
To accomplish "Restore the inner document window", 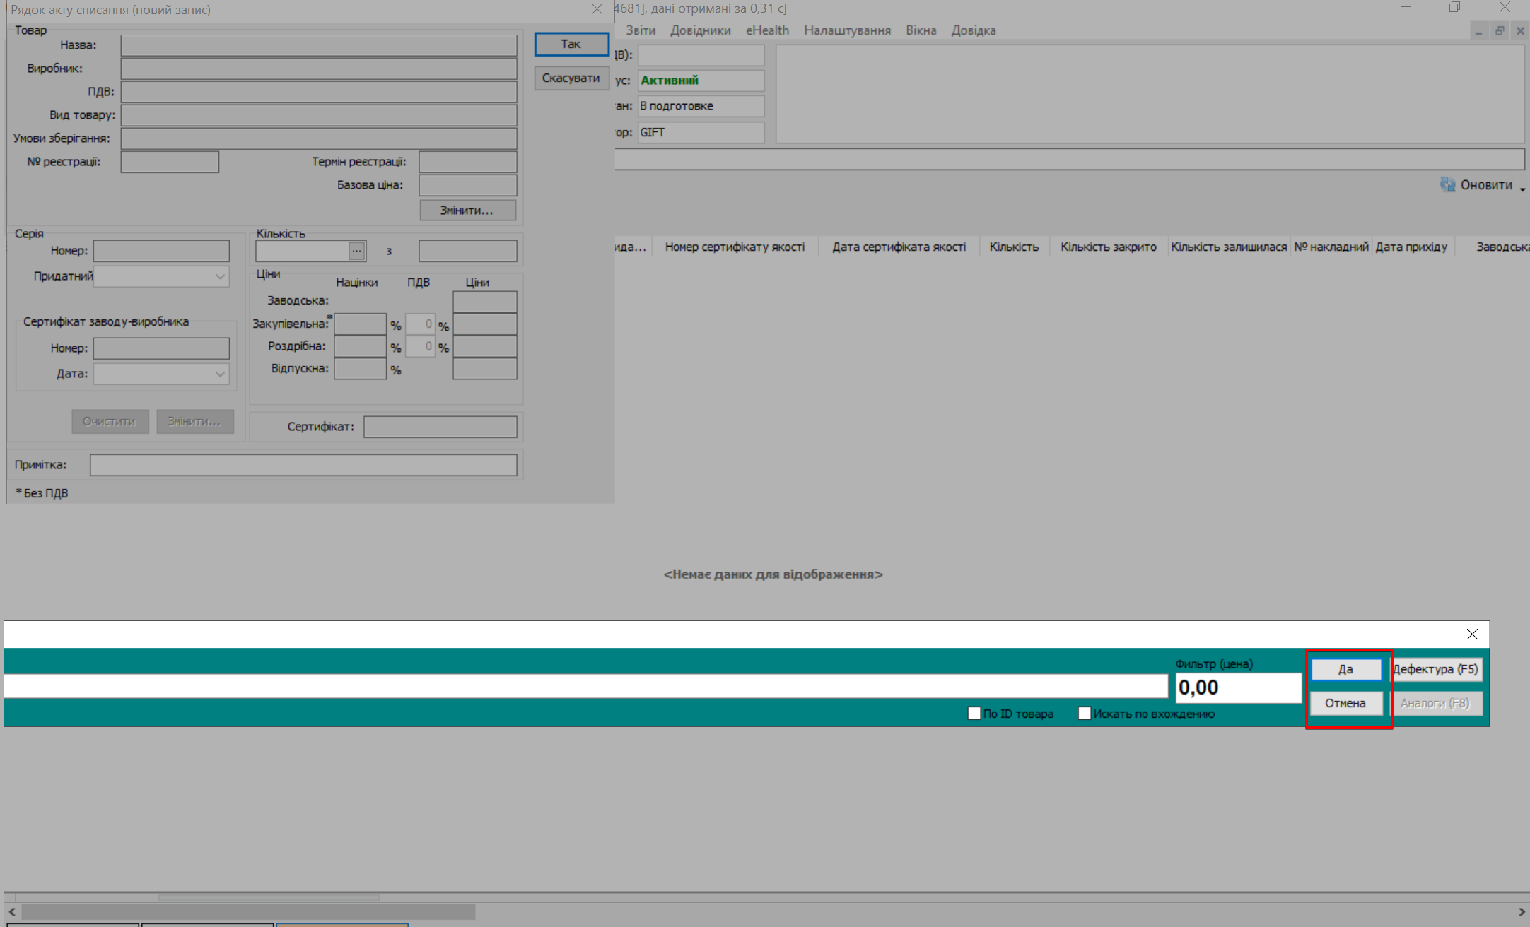I will pos(1499,31).
